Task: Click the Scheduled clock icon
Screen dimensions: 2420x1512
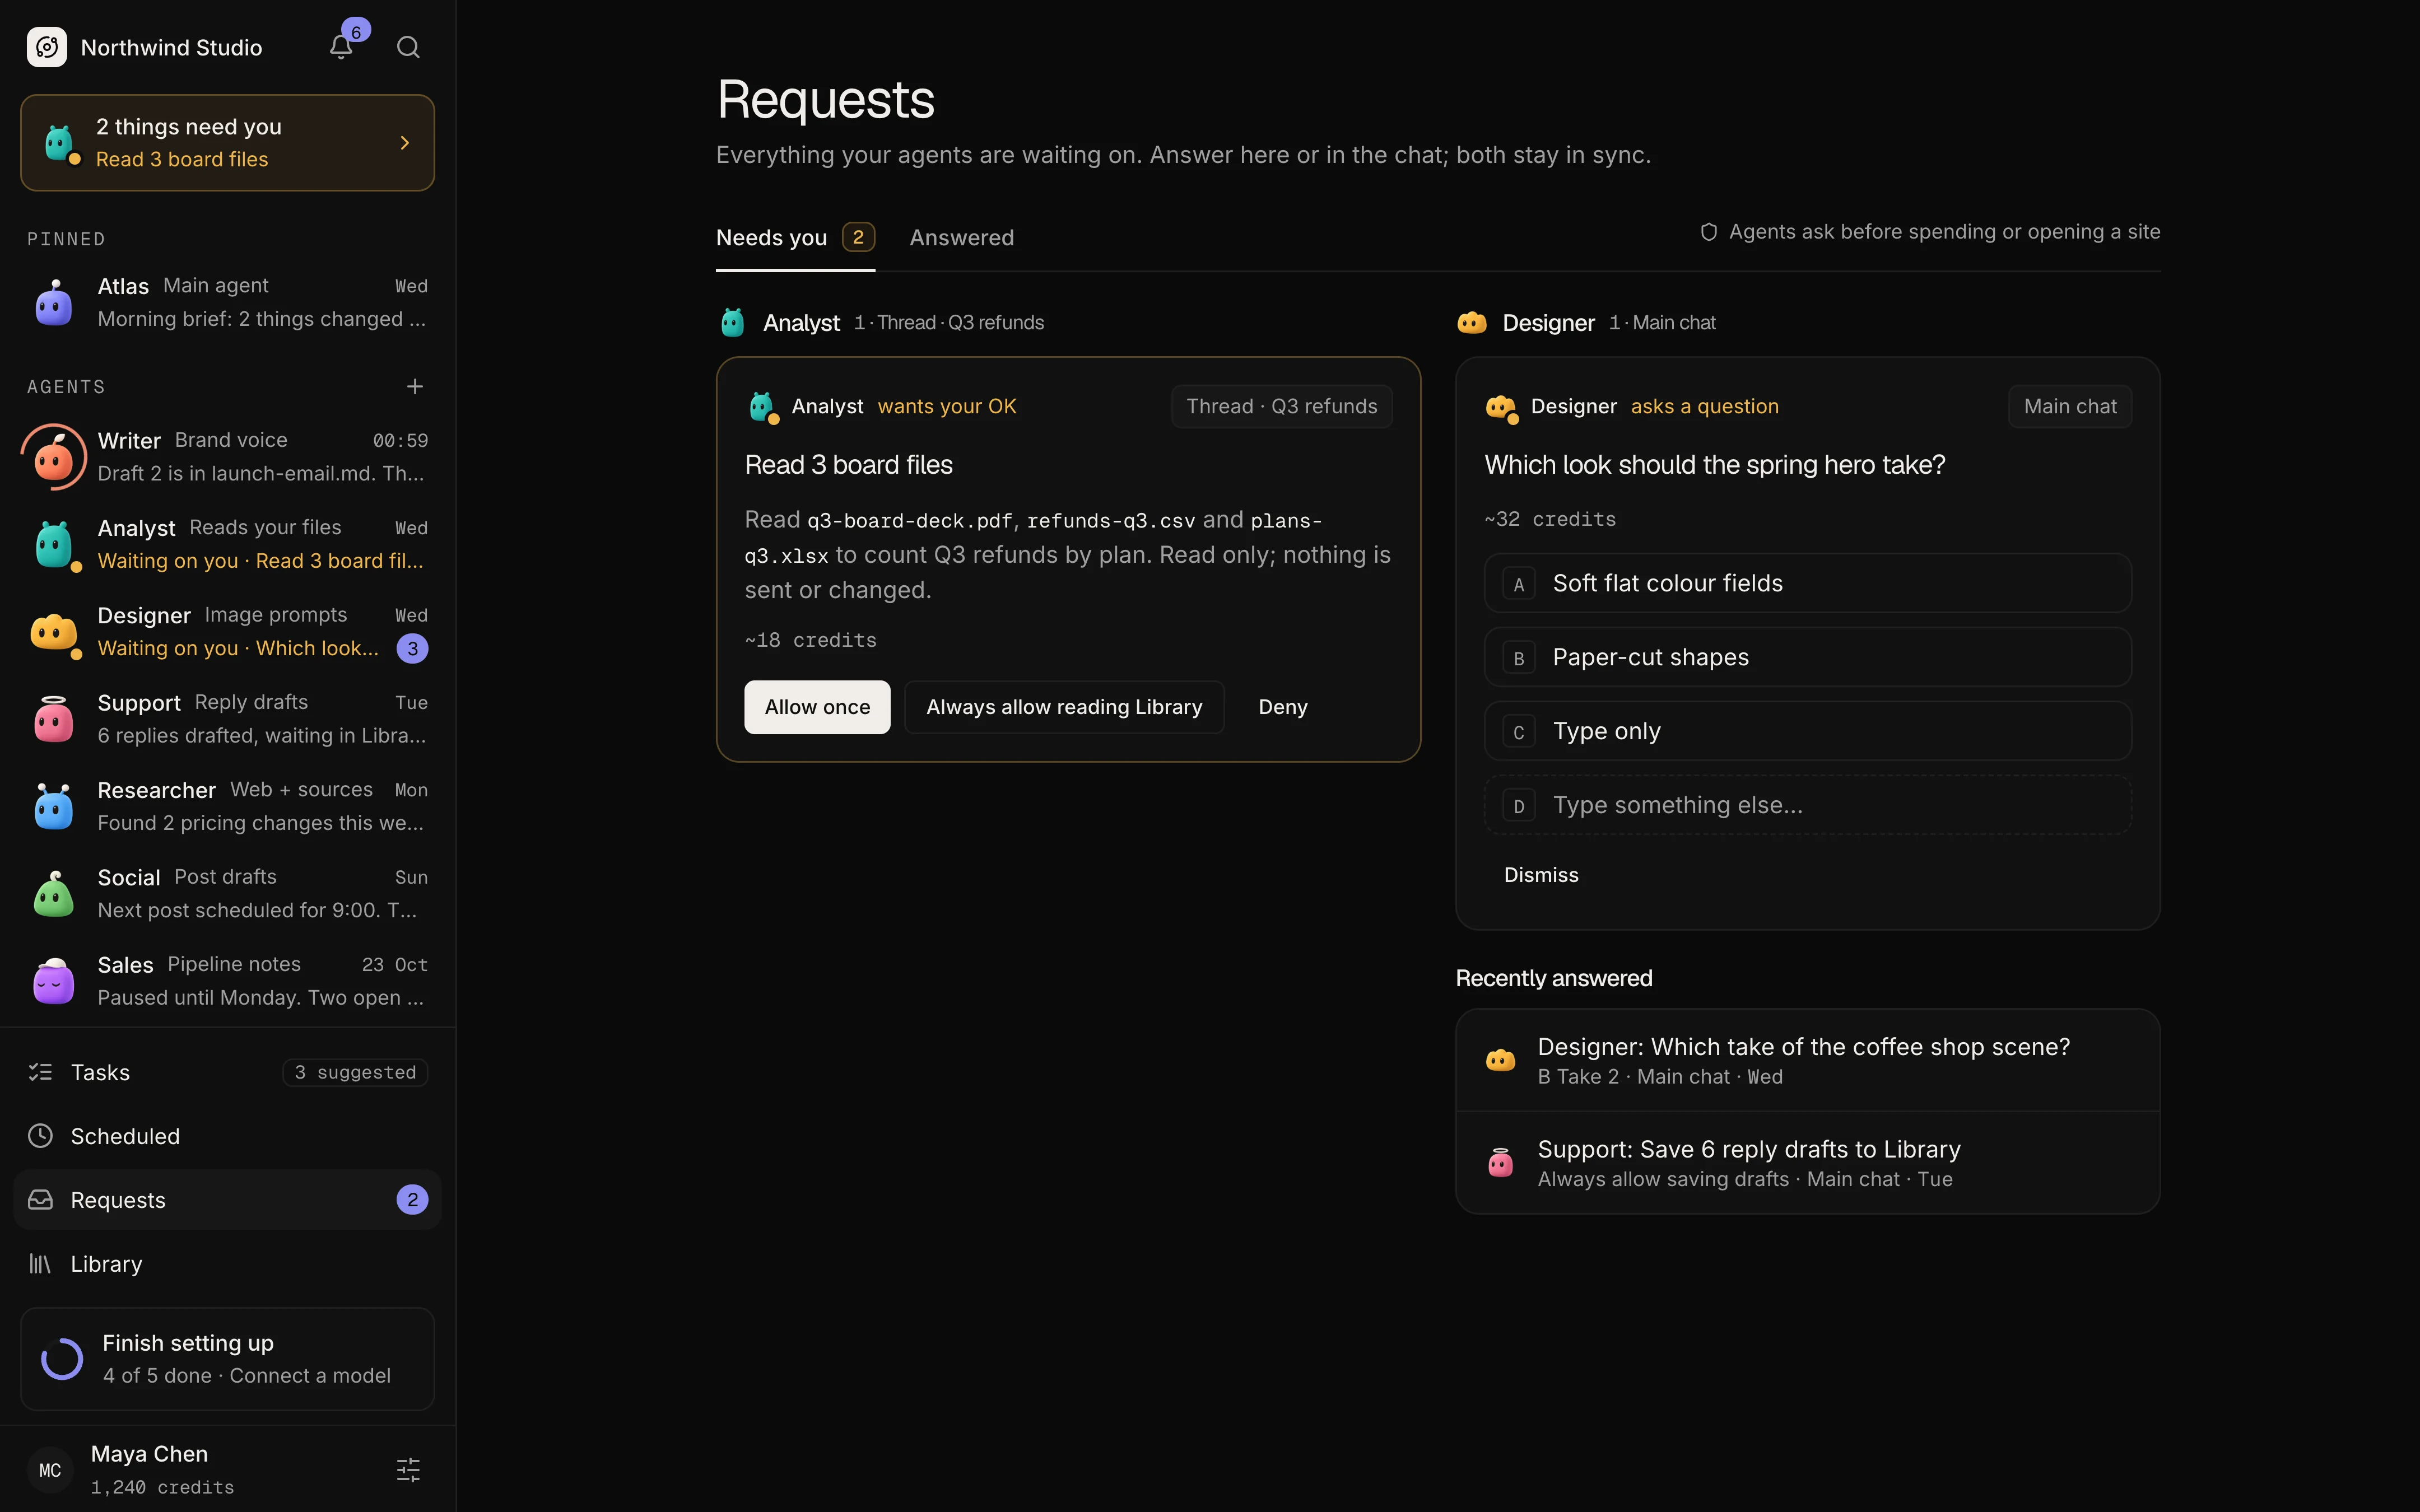Action: pyautogui.click(x=40, y=1136)
